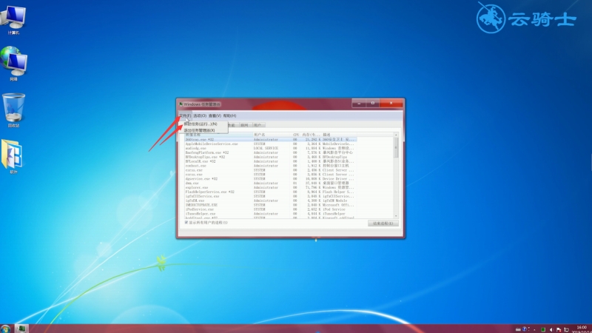Click the taskbar clock showing 16:00
The height and width of the screenshot is (333, 592).
point(582,329)
